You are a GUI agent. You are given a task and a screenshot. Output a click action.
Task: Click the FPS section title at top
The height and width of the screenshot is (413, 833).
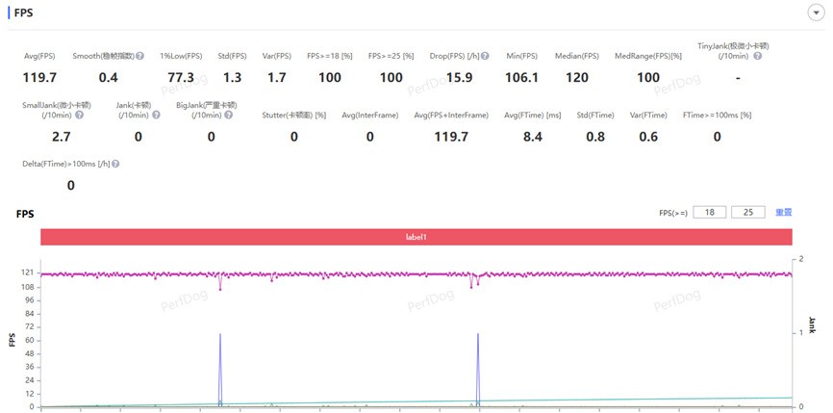tap(23, 13)
